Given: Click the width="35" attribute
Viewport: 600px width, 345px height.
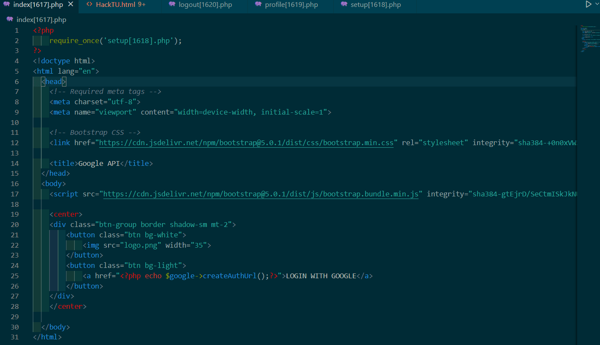Looking at the screenshot, I should 186,245.
